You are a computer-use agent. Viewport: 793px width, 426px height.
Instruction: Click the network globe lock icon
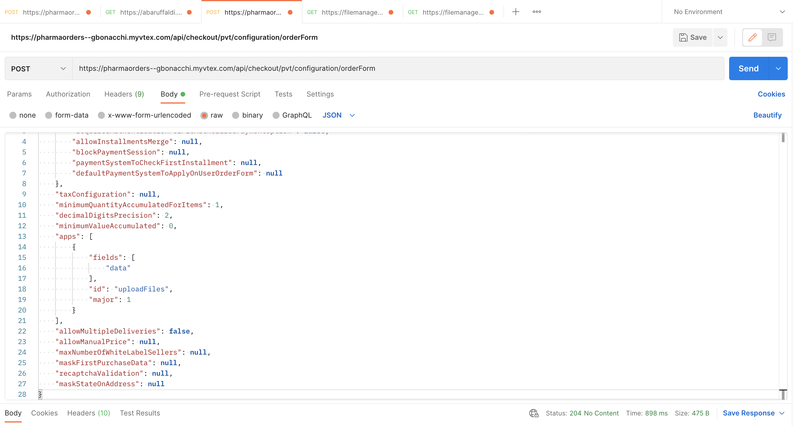[x=534, y=413]
